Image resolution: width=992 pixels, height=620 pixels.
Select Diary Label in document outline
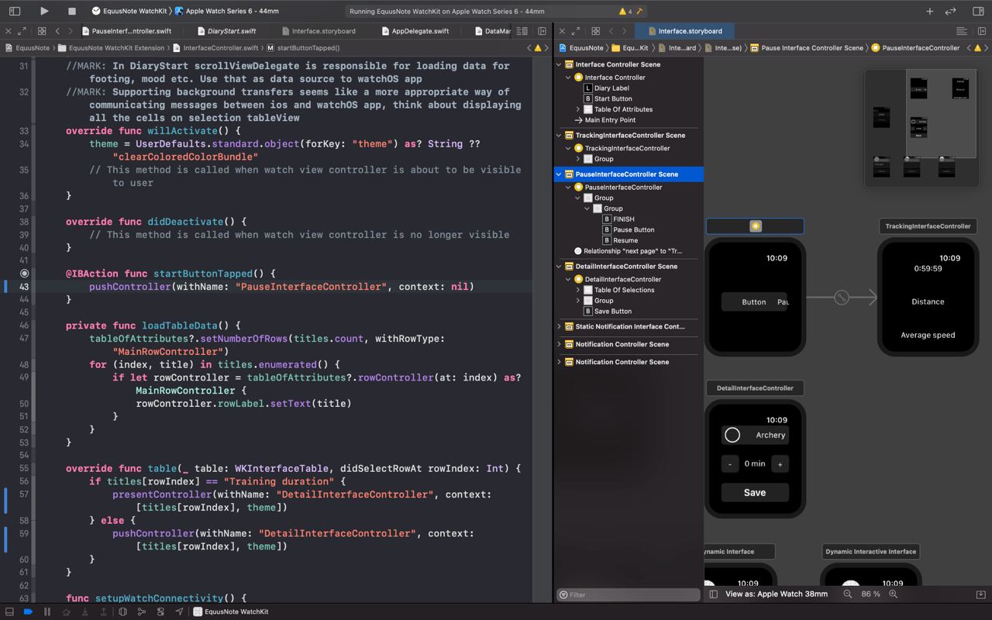(x=606, y=88)
